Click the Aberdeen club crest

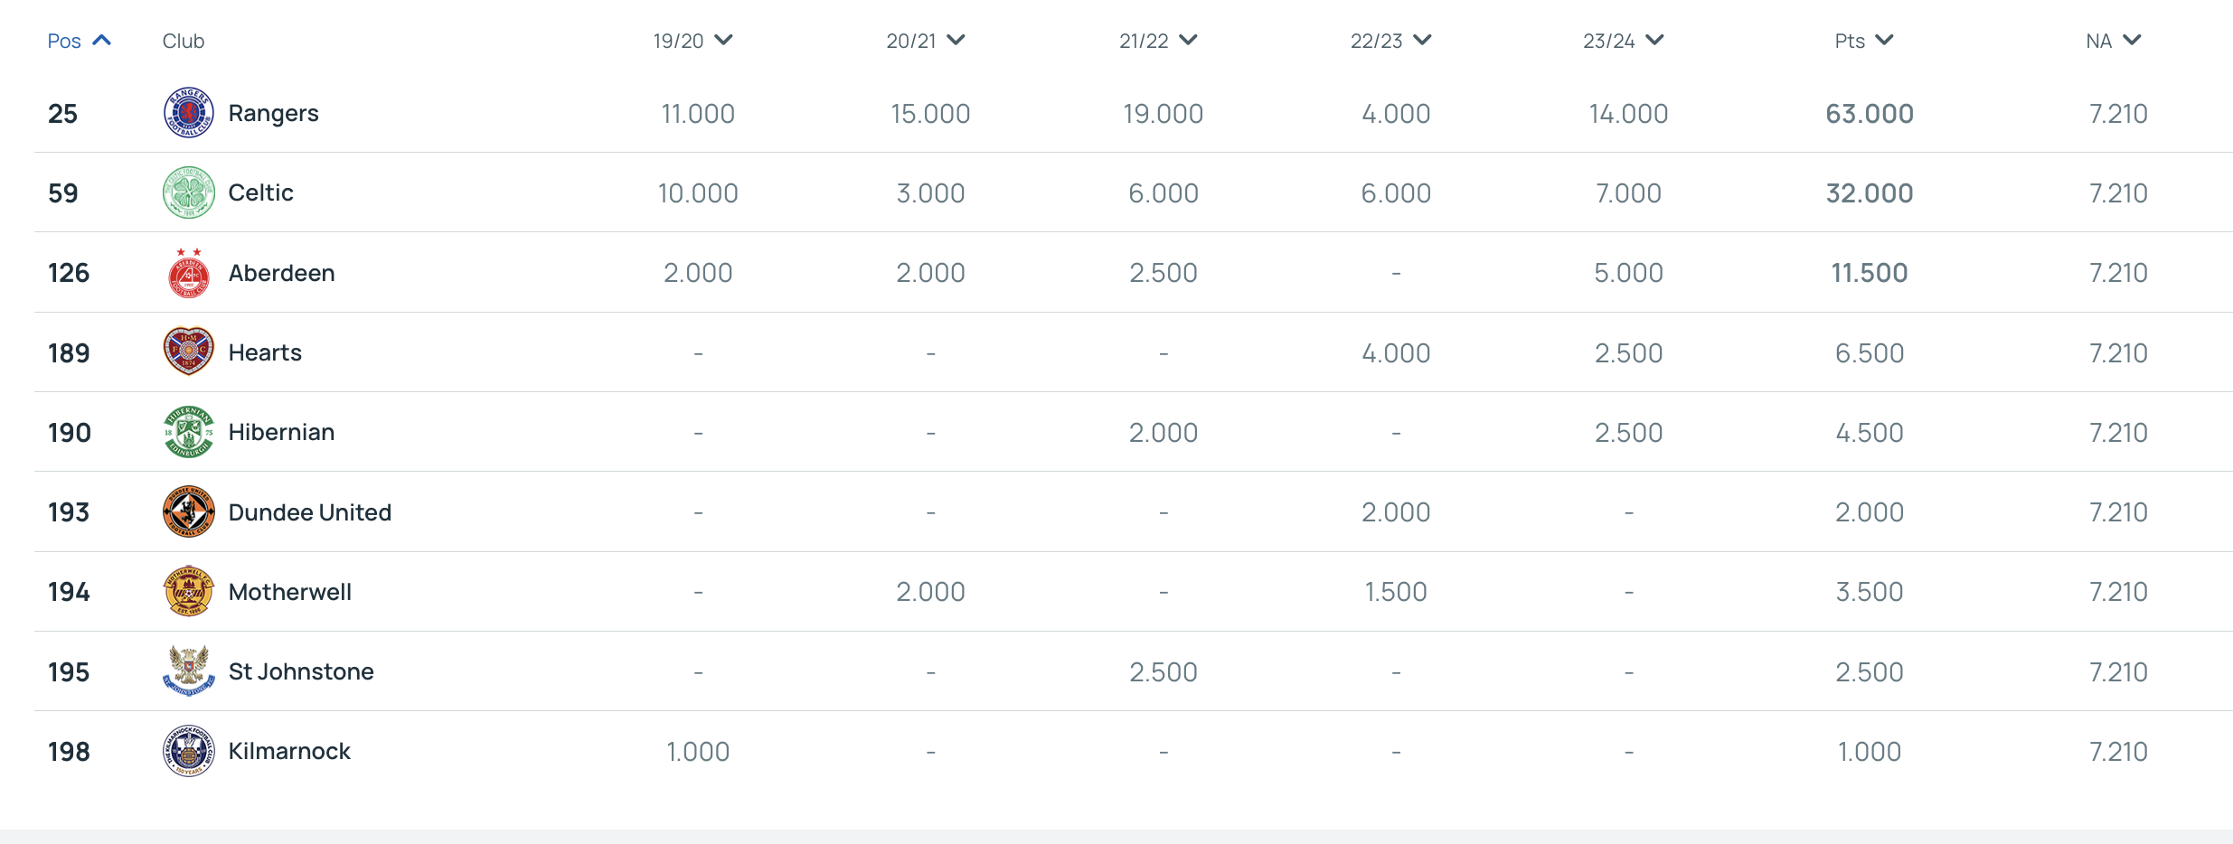(x=188, y=273)
